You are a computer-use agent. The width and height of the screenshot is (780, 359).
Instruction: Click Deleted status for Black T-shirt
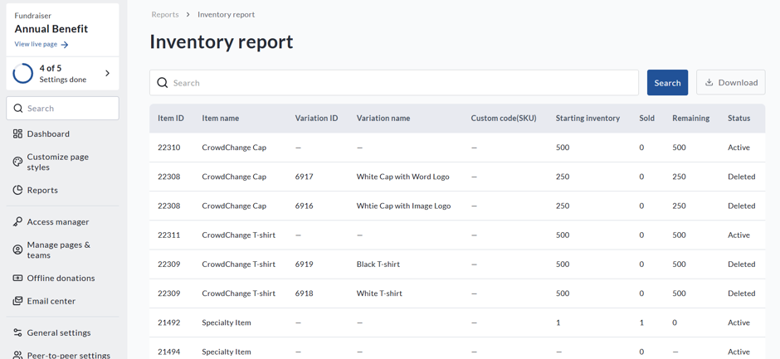click(741, 264)
